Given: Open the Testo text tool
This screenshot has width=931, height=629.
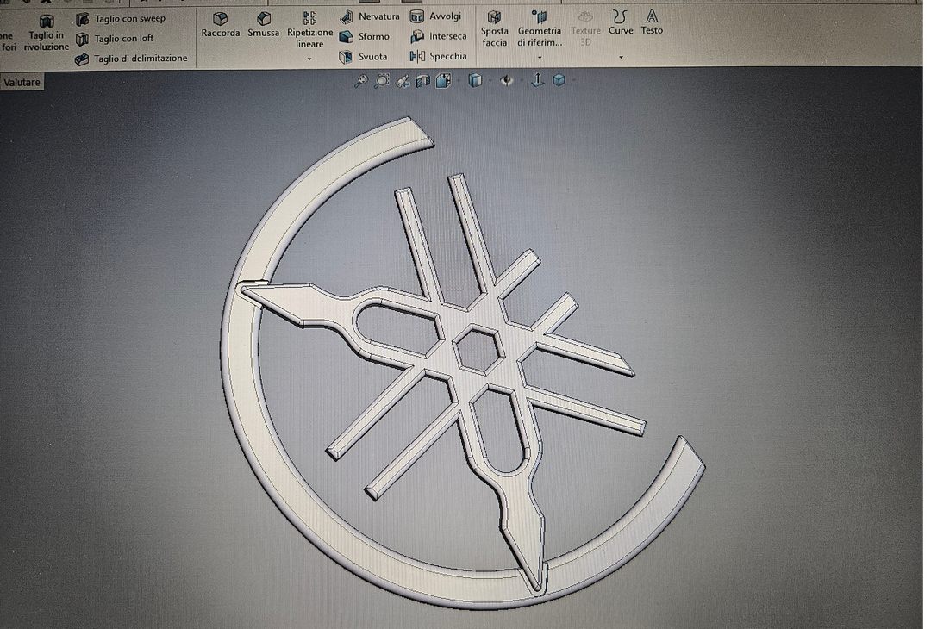Looking at the screenshot, I should 652,22.
